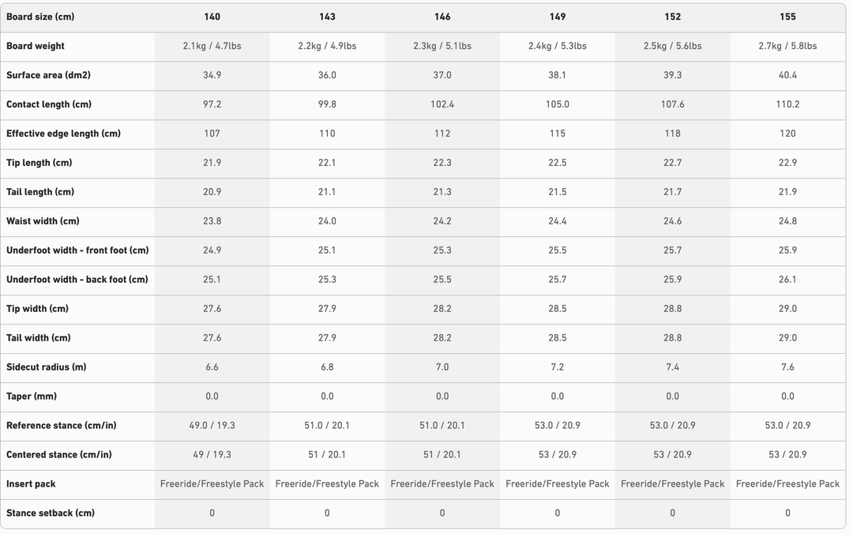Select the 146 board size header
The image size is (853, 534).
(442, 17)
